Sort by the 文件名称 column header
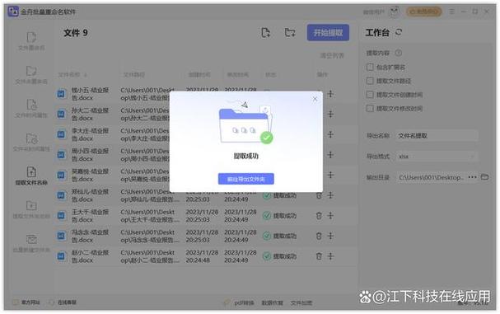 click(x=72, y=75)
